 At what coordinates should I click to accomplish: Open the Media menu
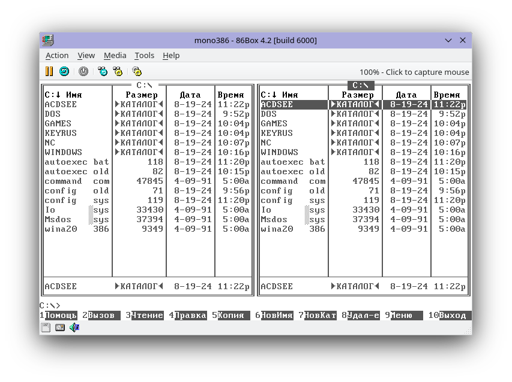(x=115, y=56)
